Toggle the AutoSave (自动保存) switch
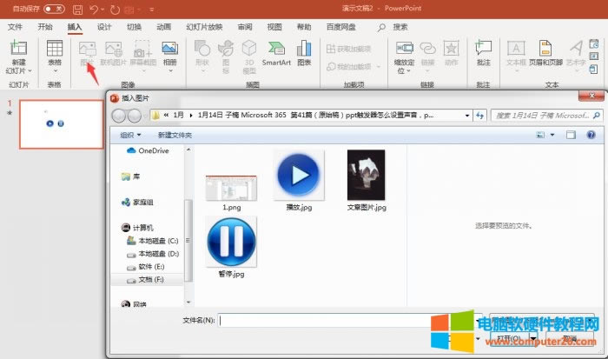This screenshot has width=608, height=359. [x=53, y=9]
